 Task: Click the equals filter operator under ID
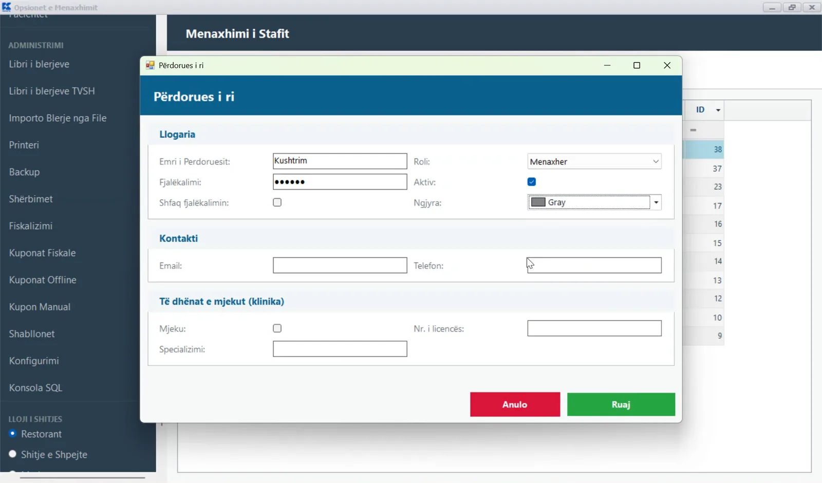tap(693, 130)
